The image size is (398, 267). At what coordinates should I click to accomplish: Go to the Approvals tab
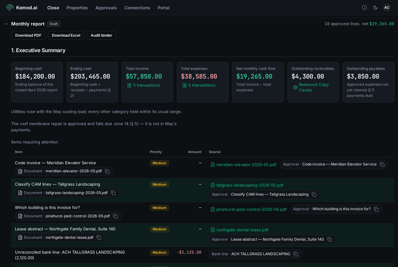point(106,8)
